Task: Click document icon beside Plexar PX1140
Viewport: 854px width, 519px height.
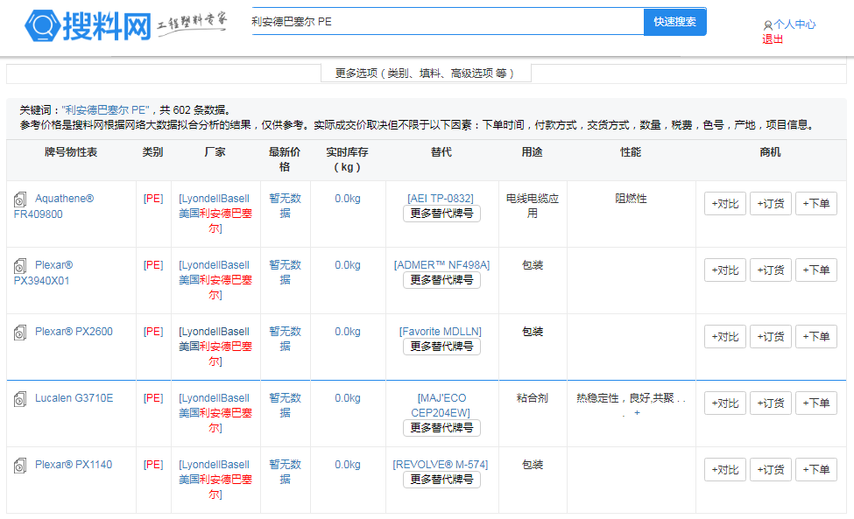Action: (20, 466)
